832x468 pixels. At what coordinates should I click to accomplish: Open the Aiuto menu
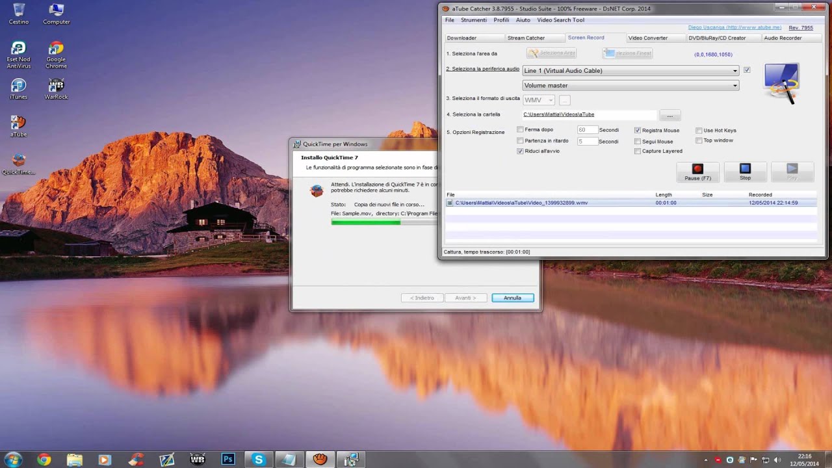click(523, 20)
